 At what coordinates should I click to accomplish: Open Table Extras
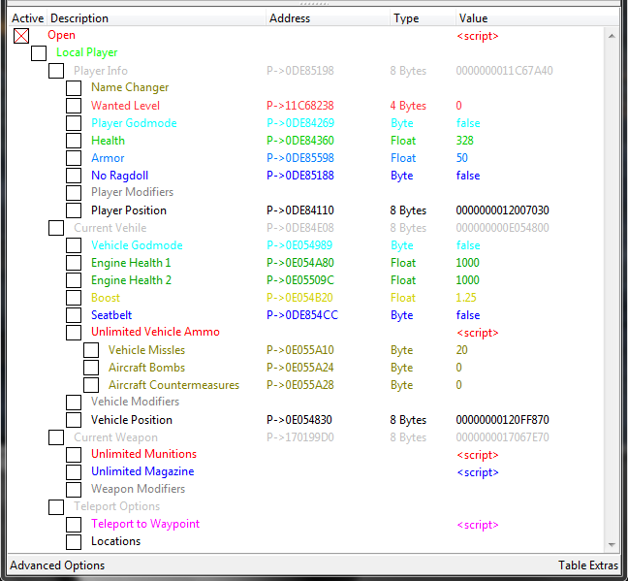(x=588, y=565)
